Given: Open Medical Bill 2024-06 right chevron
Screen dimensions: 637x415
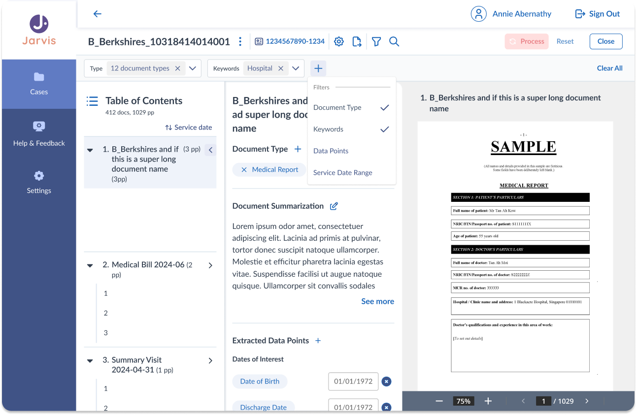Looking at the screenshot, I should [210, 265].
